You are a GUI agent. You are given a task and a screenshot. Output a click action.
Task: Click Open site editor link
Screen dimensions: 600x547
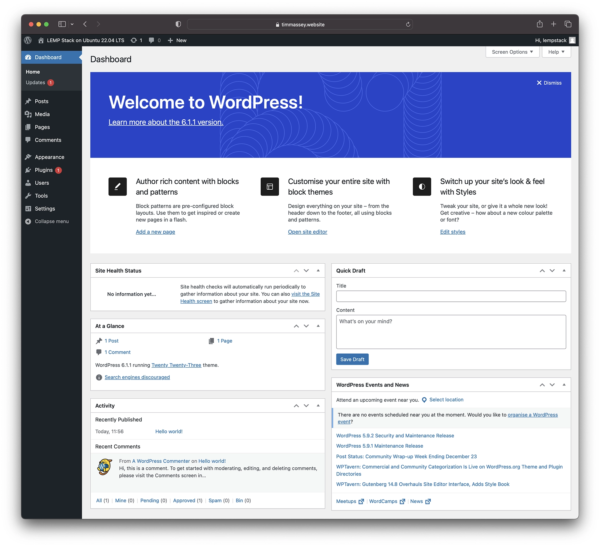307,232
